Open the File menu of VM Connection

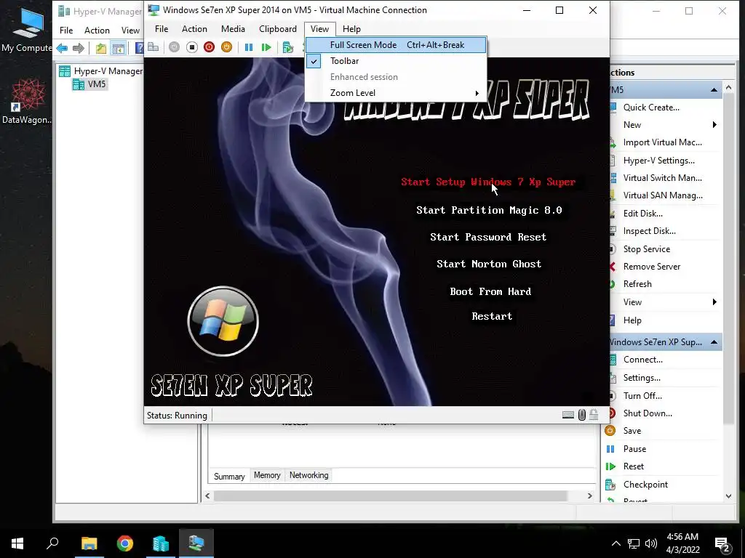point(162,29)
